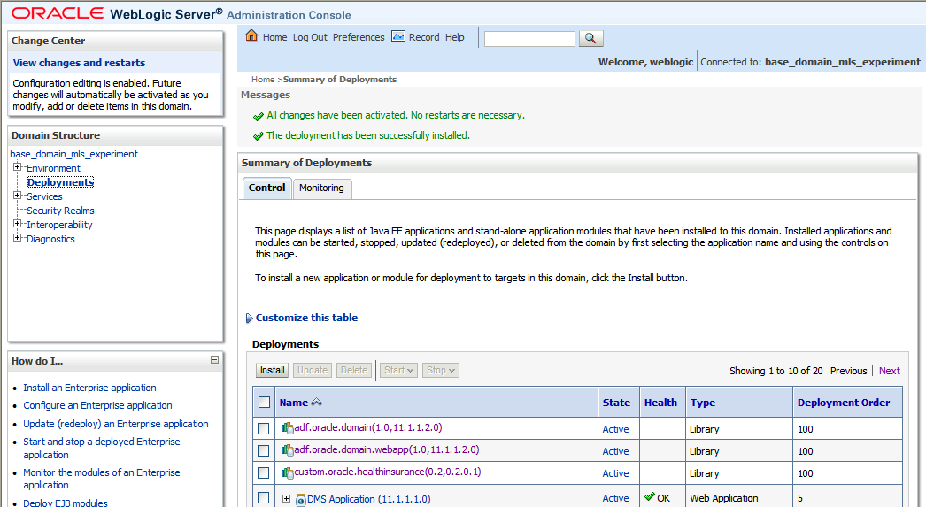Viewport: 926px width, 507px height.
Task: Expand the Environment tree node
Action: [17, 167]
